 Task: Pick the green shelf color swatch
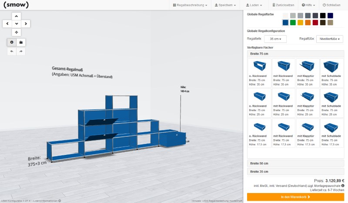[x=293, y=23]
